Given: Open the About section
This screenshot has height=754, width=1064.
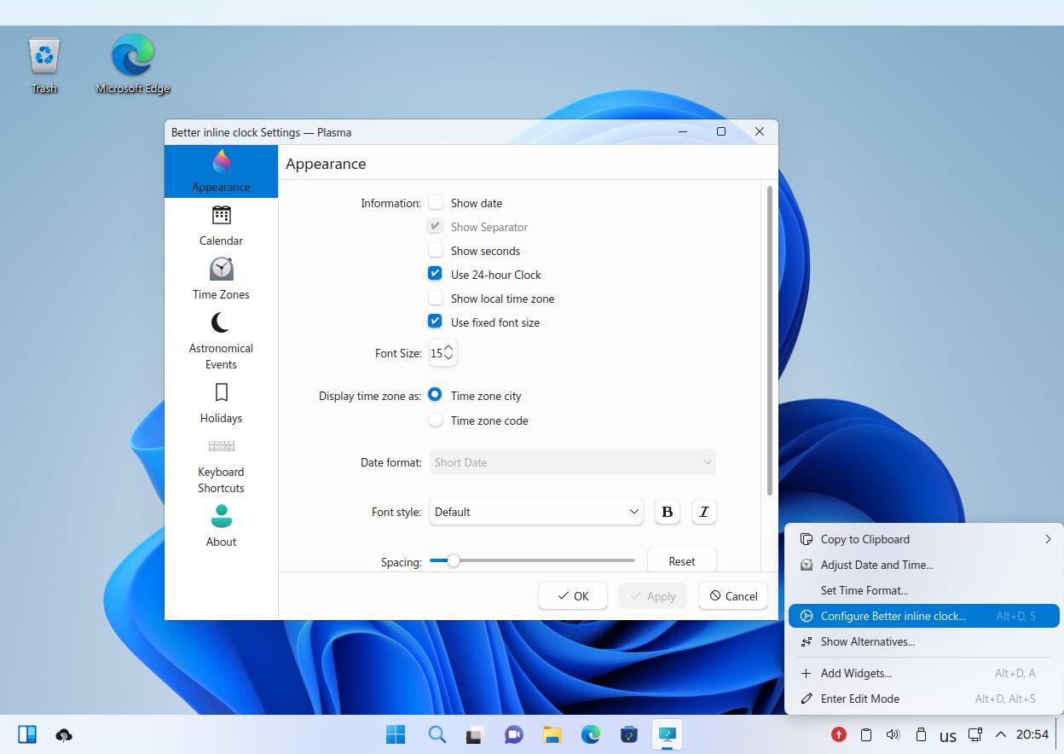Looking at the screenshot, I should click(x=221, y=525).
